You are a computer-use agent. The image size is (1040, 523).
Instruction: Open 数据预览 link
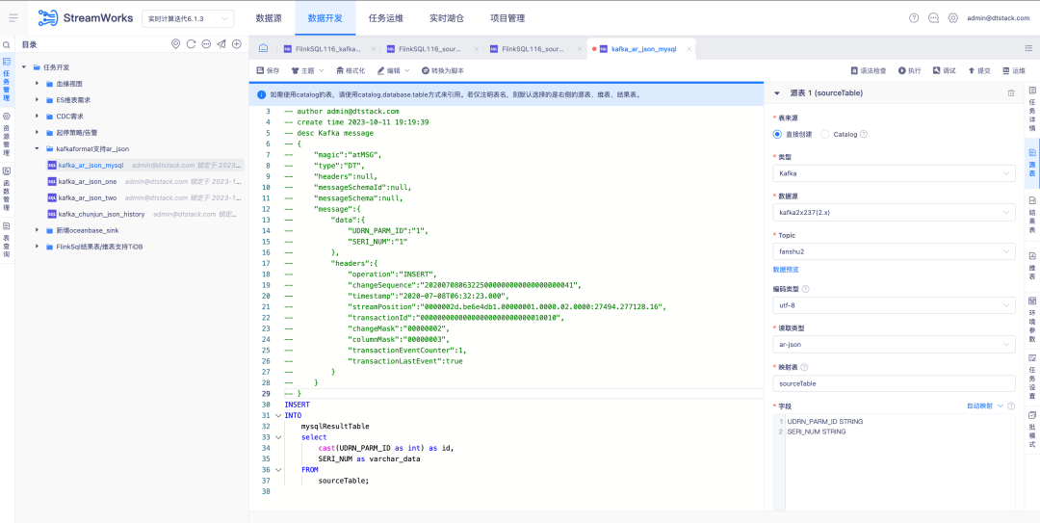coord(786,270)
